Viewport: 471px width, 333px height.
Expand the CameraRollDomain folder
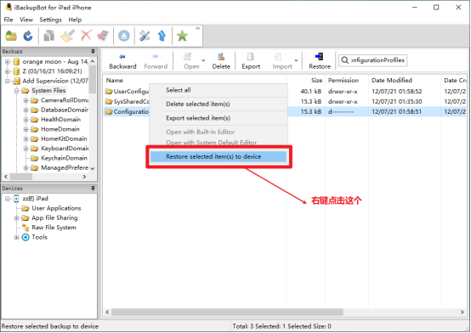pos(26,100)
